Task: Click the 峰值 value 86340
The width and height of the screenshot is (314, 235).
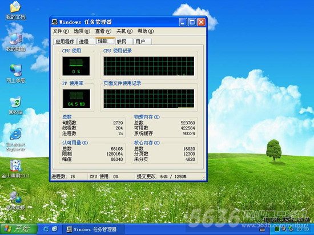Action: click(116, 159)
